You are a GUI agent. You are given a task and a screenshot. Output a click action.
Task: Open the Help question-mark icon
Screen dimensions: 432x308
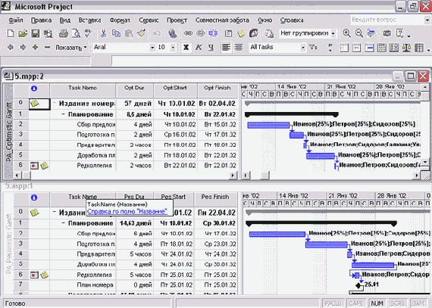(399, 33)
